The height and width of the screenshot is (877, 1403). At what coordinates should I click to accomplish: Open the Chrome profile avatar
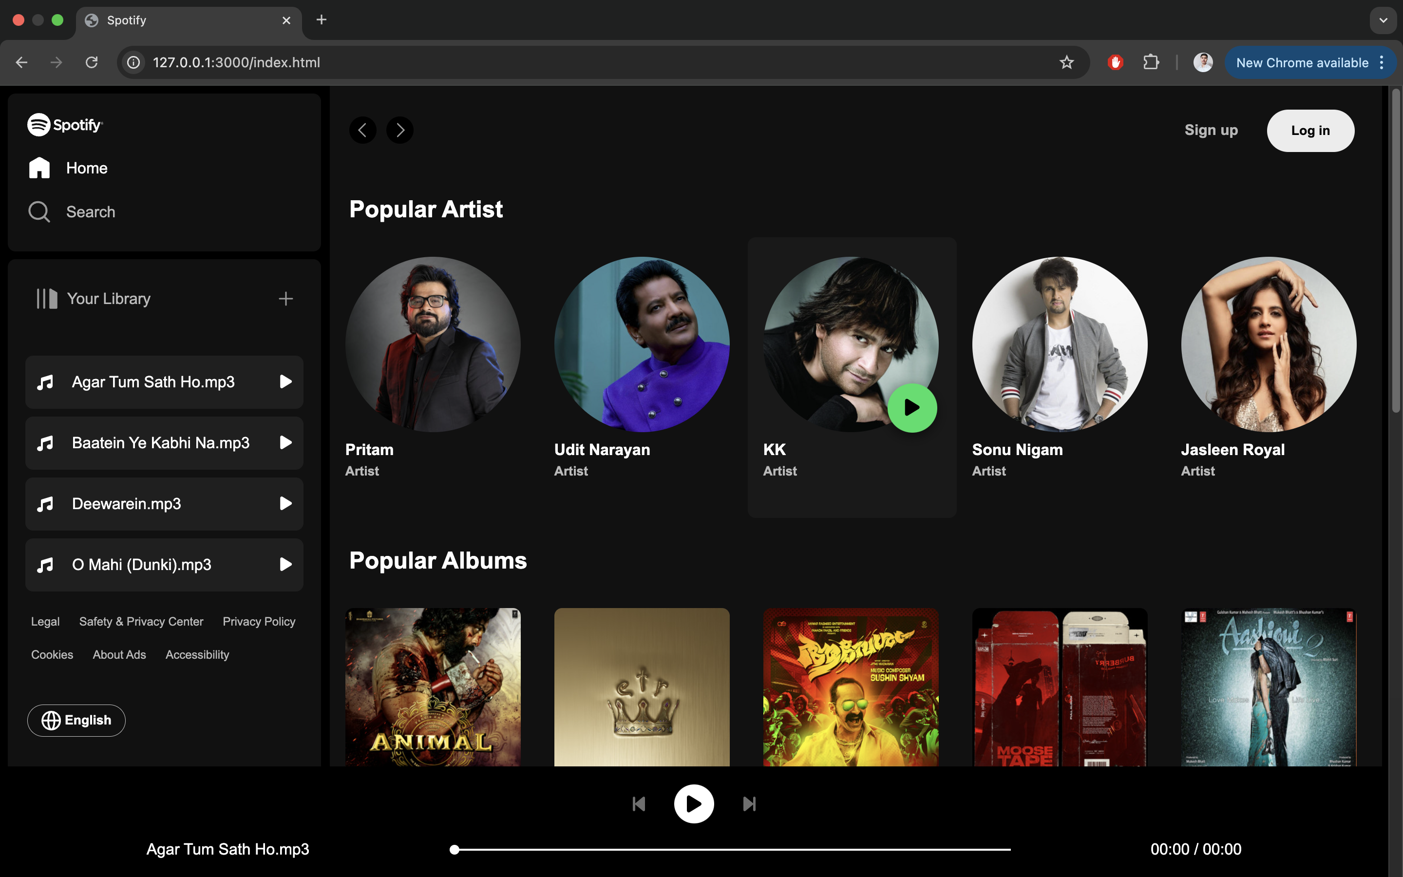coord(1203,63)
